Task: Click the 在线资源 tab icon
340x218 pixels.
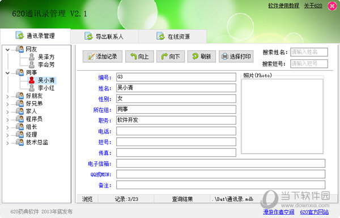Action: point(160,36)
